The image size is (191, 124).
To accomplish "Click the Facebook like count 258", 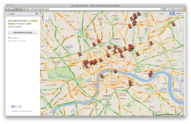I will coord(20,107).
